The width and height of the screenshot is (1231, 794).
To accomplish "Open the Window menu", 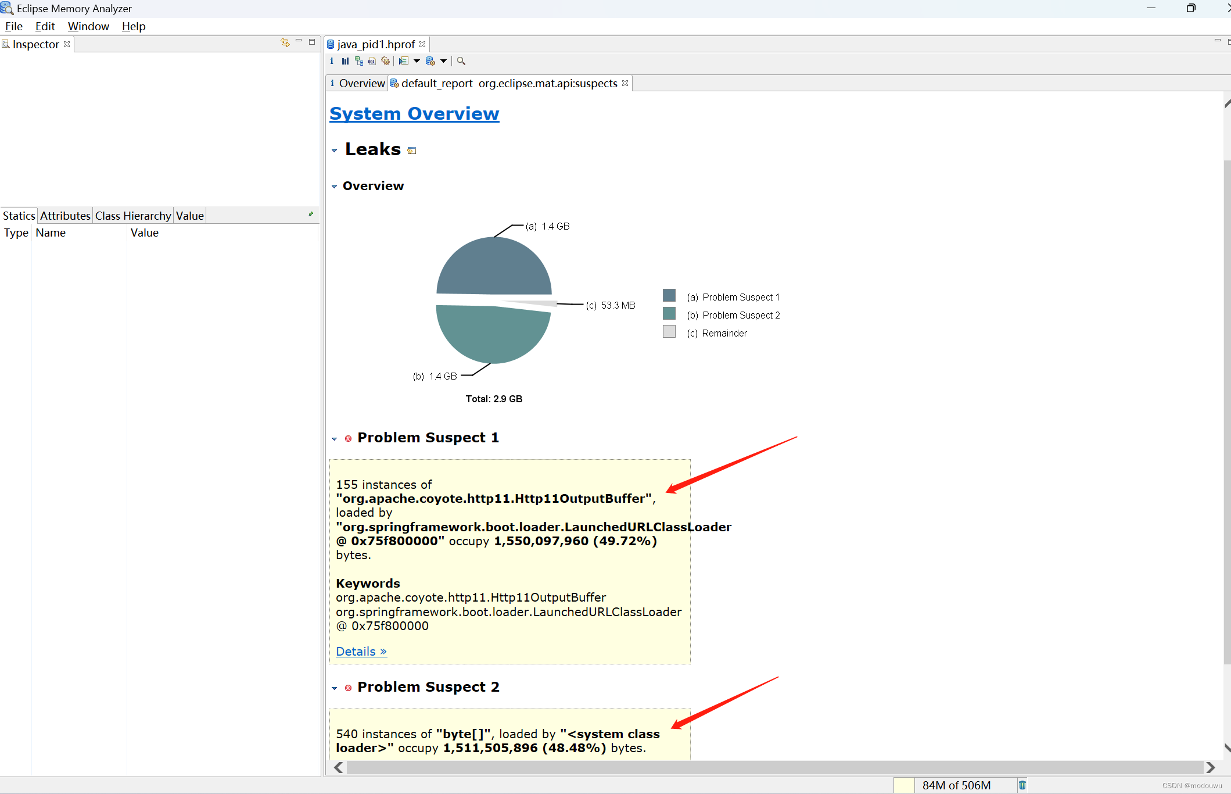I will pyautogui.click(x=88, y=26).
